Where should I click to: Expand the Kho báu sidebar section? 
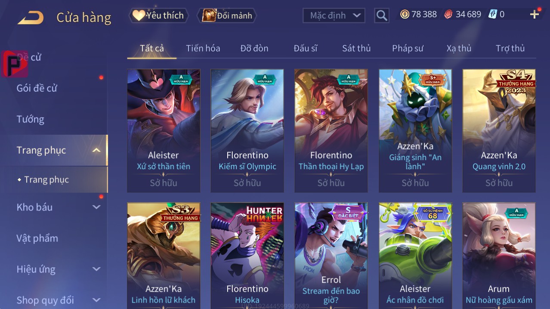click(x=96, y=207)
